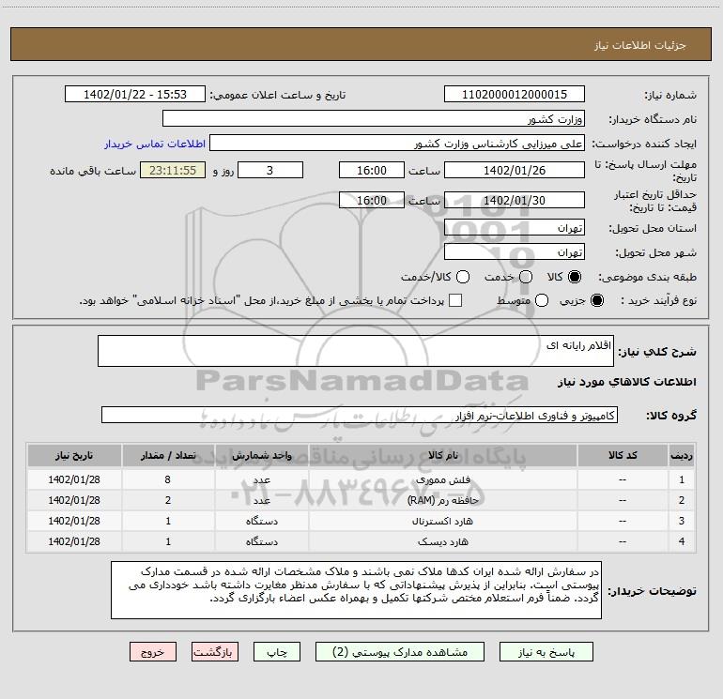Click the شماره نیاز field 1102000012000015
723x699 pixels.
[x=515, y=94]
